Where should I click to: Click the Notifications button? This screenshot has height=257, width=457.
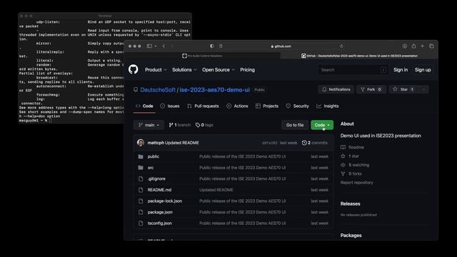coord(336,89)
